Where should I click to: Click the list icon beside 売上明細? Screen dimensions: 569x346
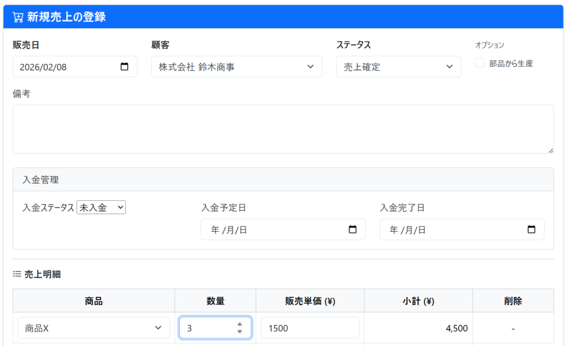pyautogui.click(x=17, y=274)
